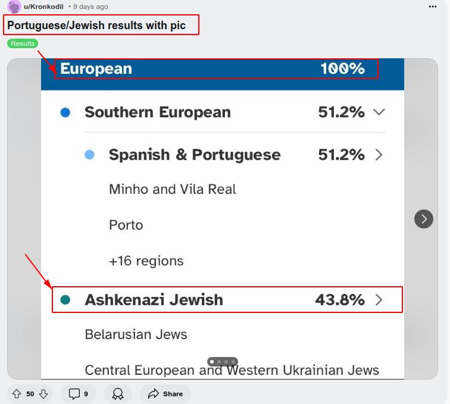This screenshot has width=450, height=404.
Task: Jump to the second gallery page dot
Action: (219, 362)
